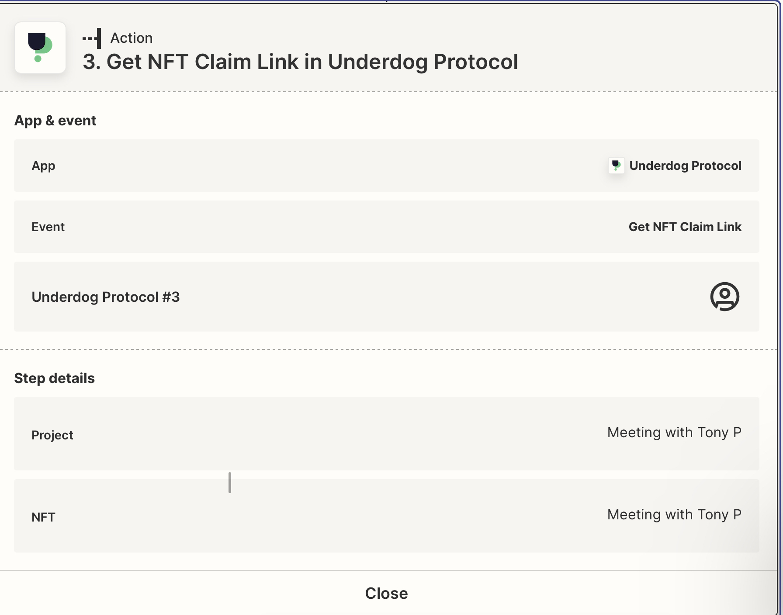
Task: Open the "Underdog Protocol #3" account row
Action: pos(387,297)
